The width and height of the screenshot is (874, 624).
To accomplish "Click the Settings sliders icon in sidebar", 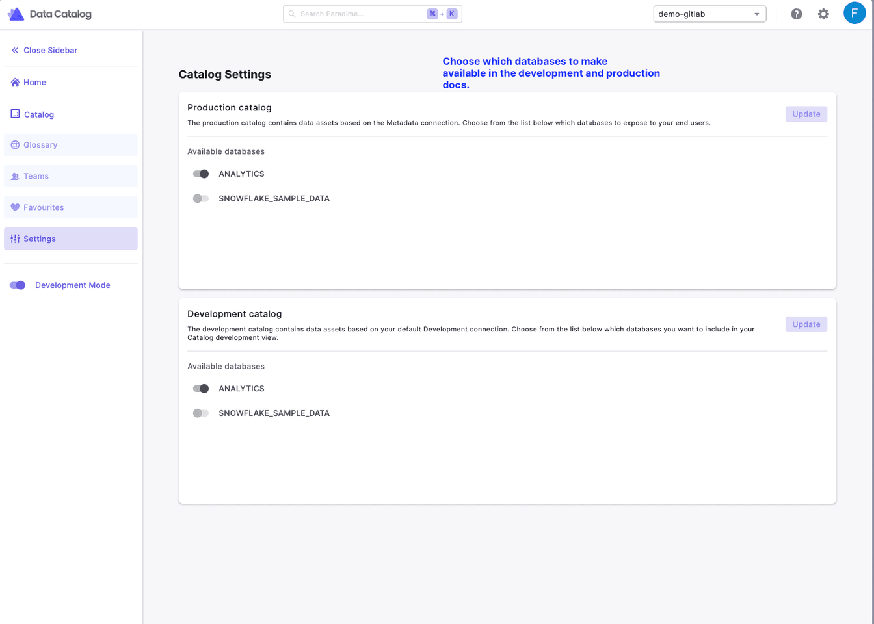I will [x=15, y=239].
